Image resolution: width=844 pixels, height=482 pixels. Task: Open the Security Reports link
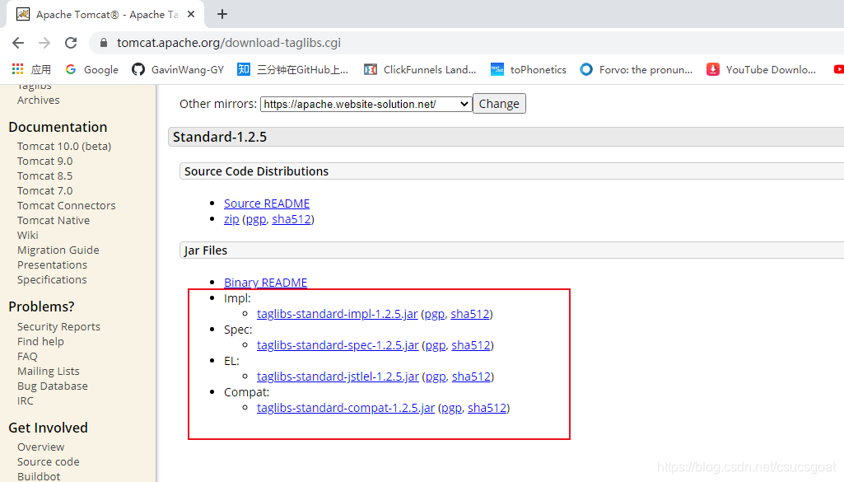coord(58,327)
